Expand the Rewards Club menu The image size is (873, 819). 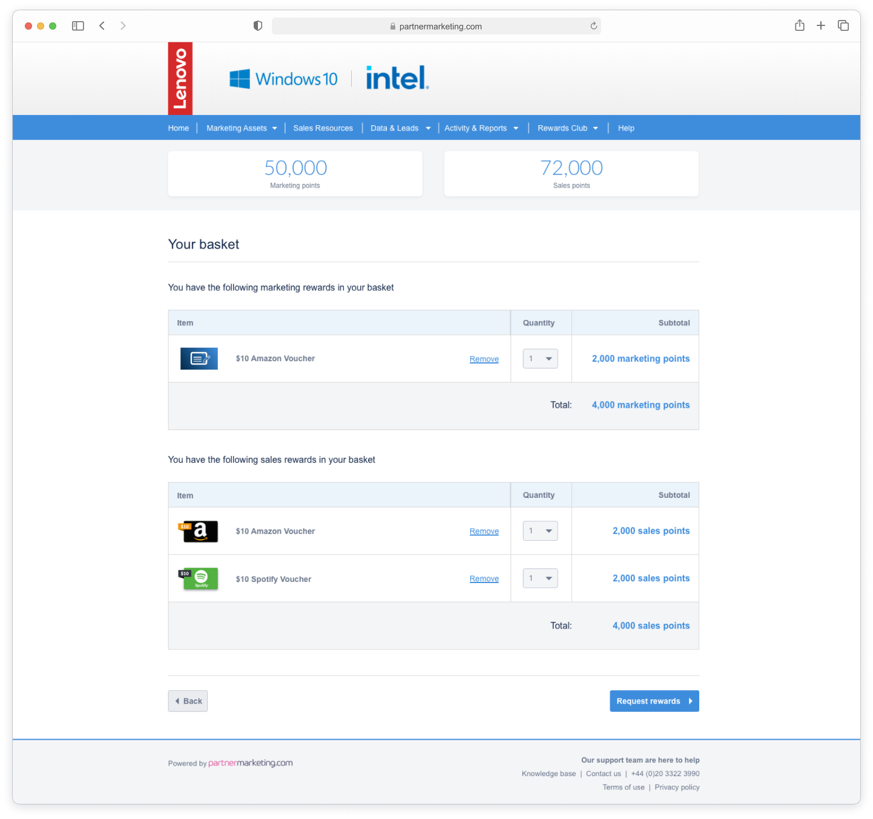click(567, 128)
